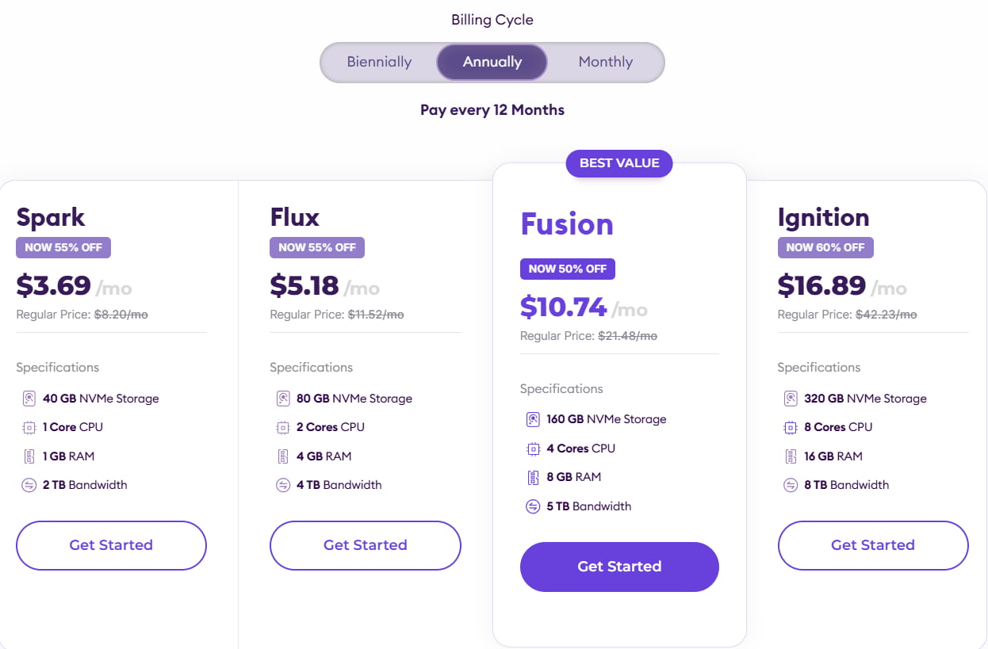Viewport: 988px width, 649px height.
Task: Switch billing cycle to Monthly
Action: coord(605,62)
